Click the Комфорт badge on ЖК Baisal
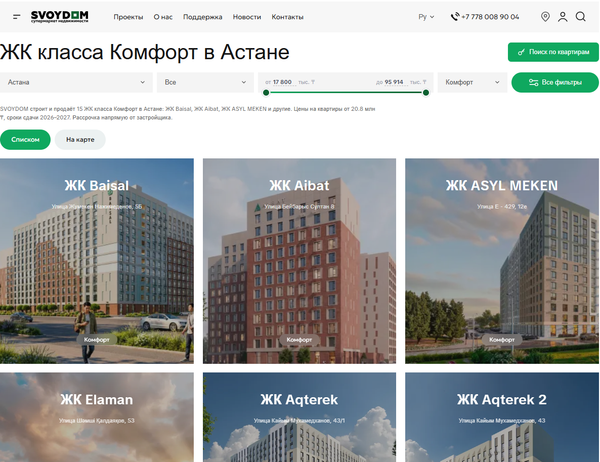The width and height of the screenshot is (600, 462). (97, 340)
